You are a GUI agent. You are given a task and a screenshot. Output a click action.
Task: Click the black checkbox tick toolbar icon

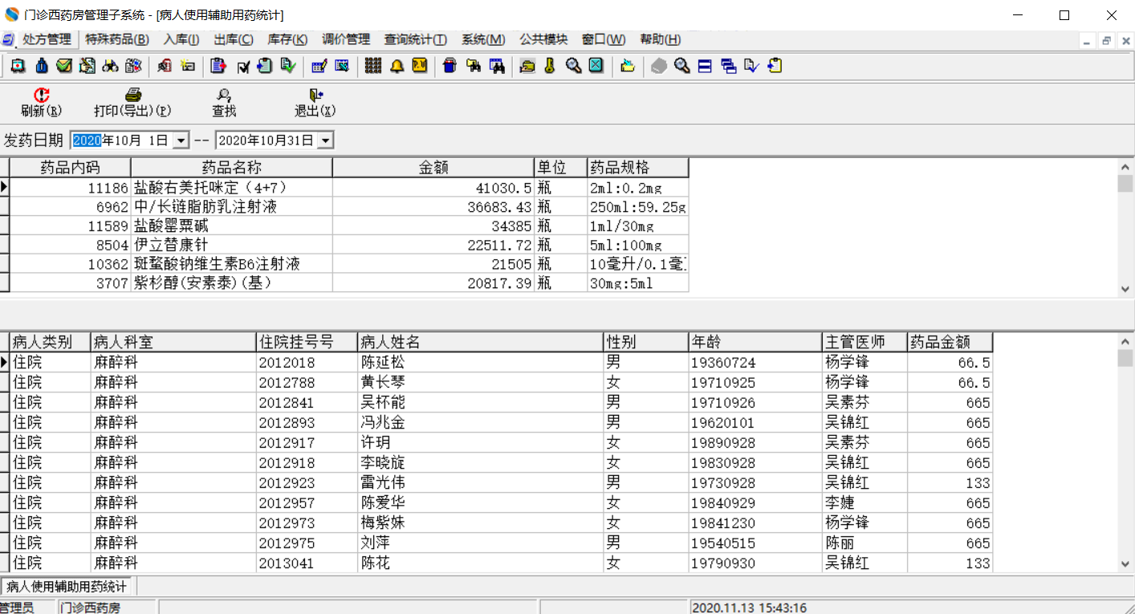coord(242,66)
